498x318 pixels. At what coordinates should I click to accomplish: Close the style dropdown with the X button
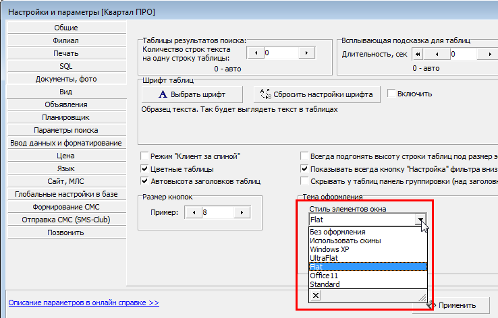pos(316,295)
